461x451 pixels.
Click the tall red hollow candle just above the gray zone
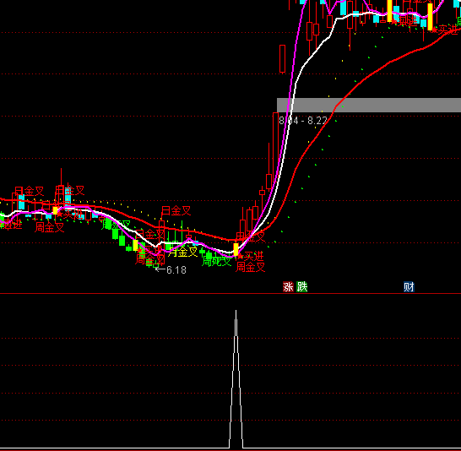click(282, 58)
